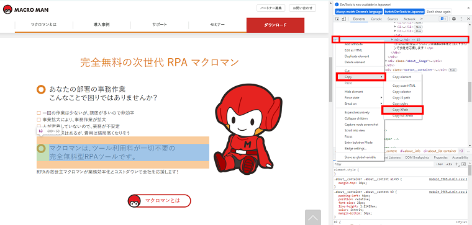This screenshot has height=225, width=472.
Task: Click お問い合わせ button
Action: tap(302, 8)
